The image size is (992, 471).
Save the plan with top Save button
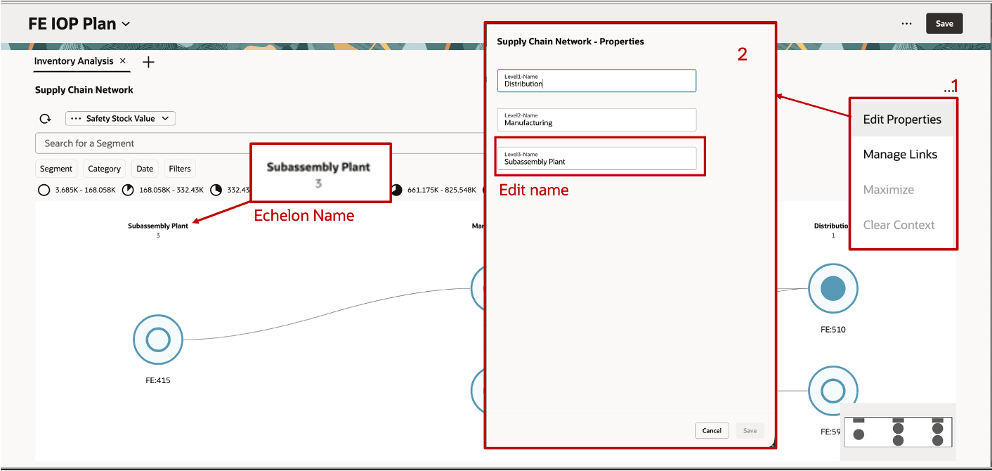(944, 23)
